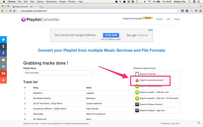Image resolution: width=203 pixels, height=127 pixels.
Task: Click the Buffer layers extension icon
Action: point(187,11)
